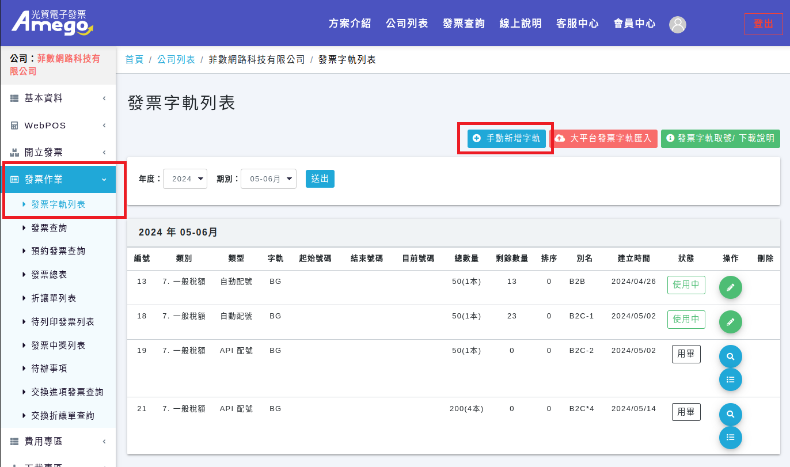The width and height of the screenshot is (790, 467).
Task: Select 待辦事項 in the sidebar
Action: click(49, 369)
